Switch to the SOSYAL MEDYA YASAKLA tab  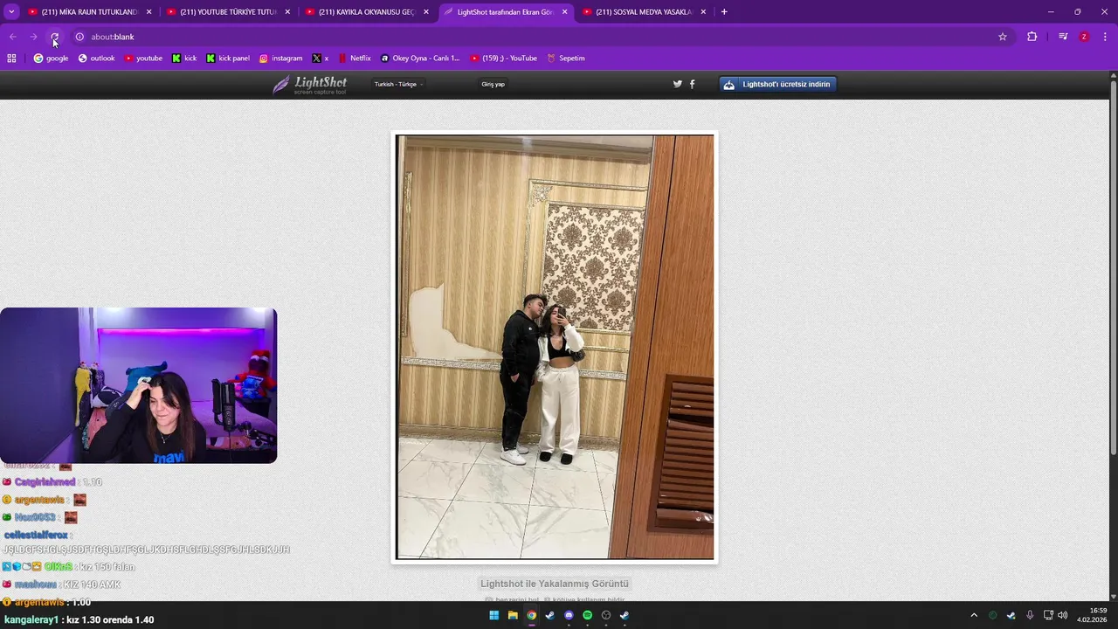pyautogui.click(x=644, y=11)
